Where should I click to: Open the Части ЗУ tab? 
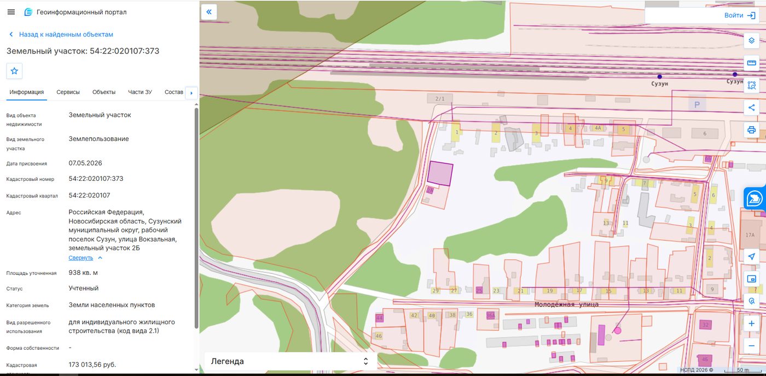(x=140, y=92)
